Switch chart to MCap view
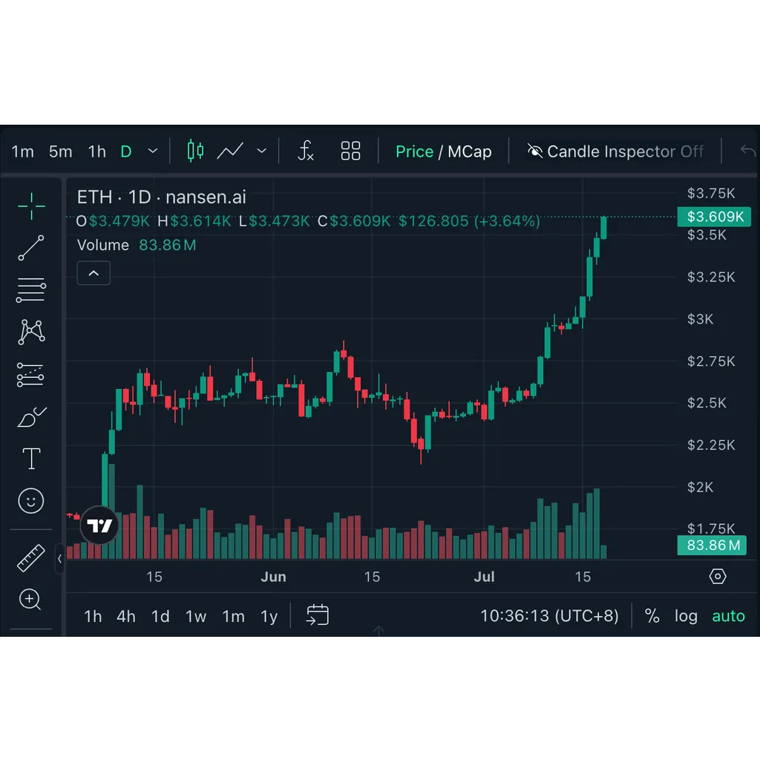 [x=470, y=151]
